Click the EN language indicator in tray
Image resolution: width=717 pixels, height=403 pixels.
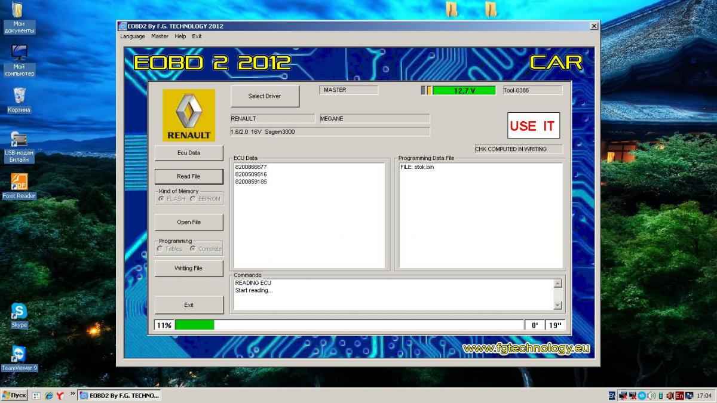[612, 395]
